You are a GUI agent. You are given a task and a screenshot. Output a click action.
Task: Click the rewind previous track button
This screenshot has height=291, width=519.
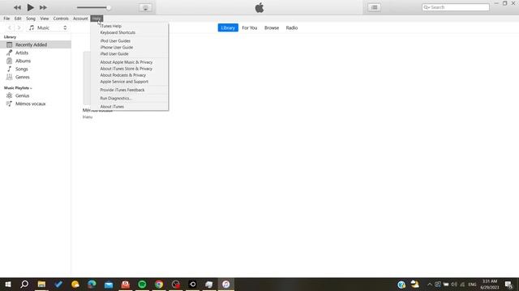tap(17, 7)
